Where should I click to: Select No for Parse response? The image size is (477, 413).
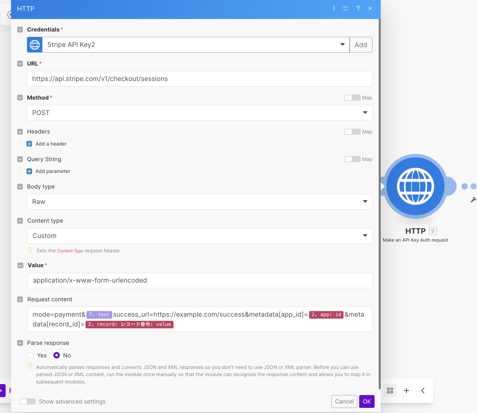[56, 355]
